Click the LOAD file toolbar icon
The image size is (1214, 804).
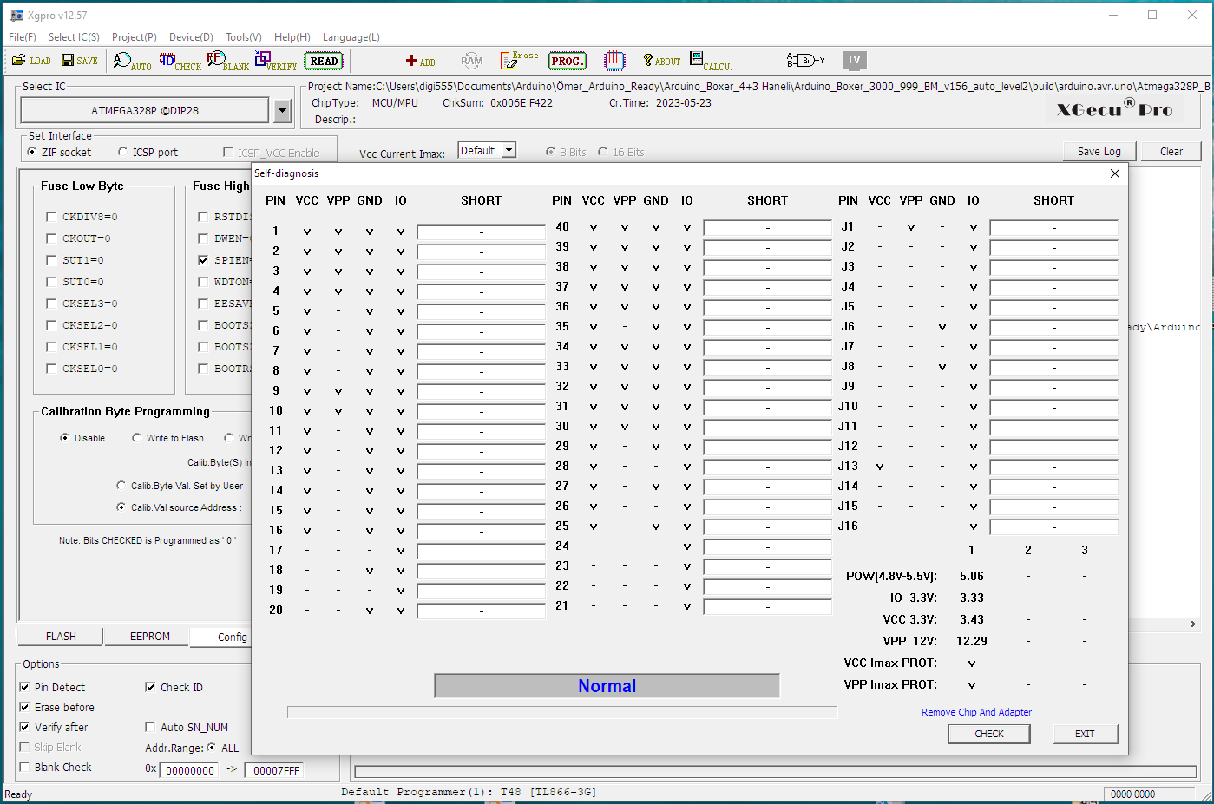click(x=31, y=61)
